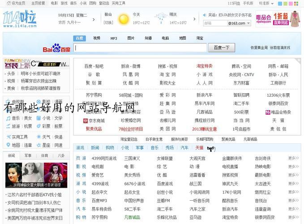Click the Baidu search input box
The width and height of the screenshot is (304, 224).
[x=140, y=47]
